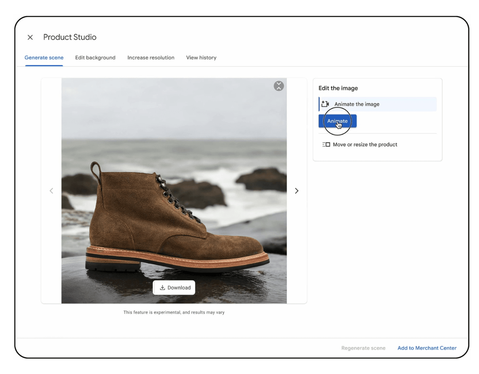
Task: Click the Download button
Action: 174,288
